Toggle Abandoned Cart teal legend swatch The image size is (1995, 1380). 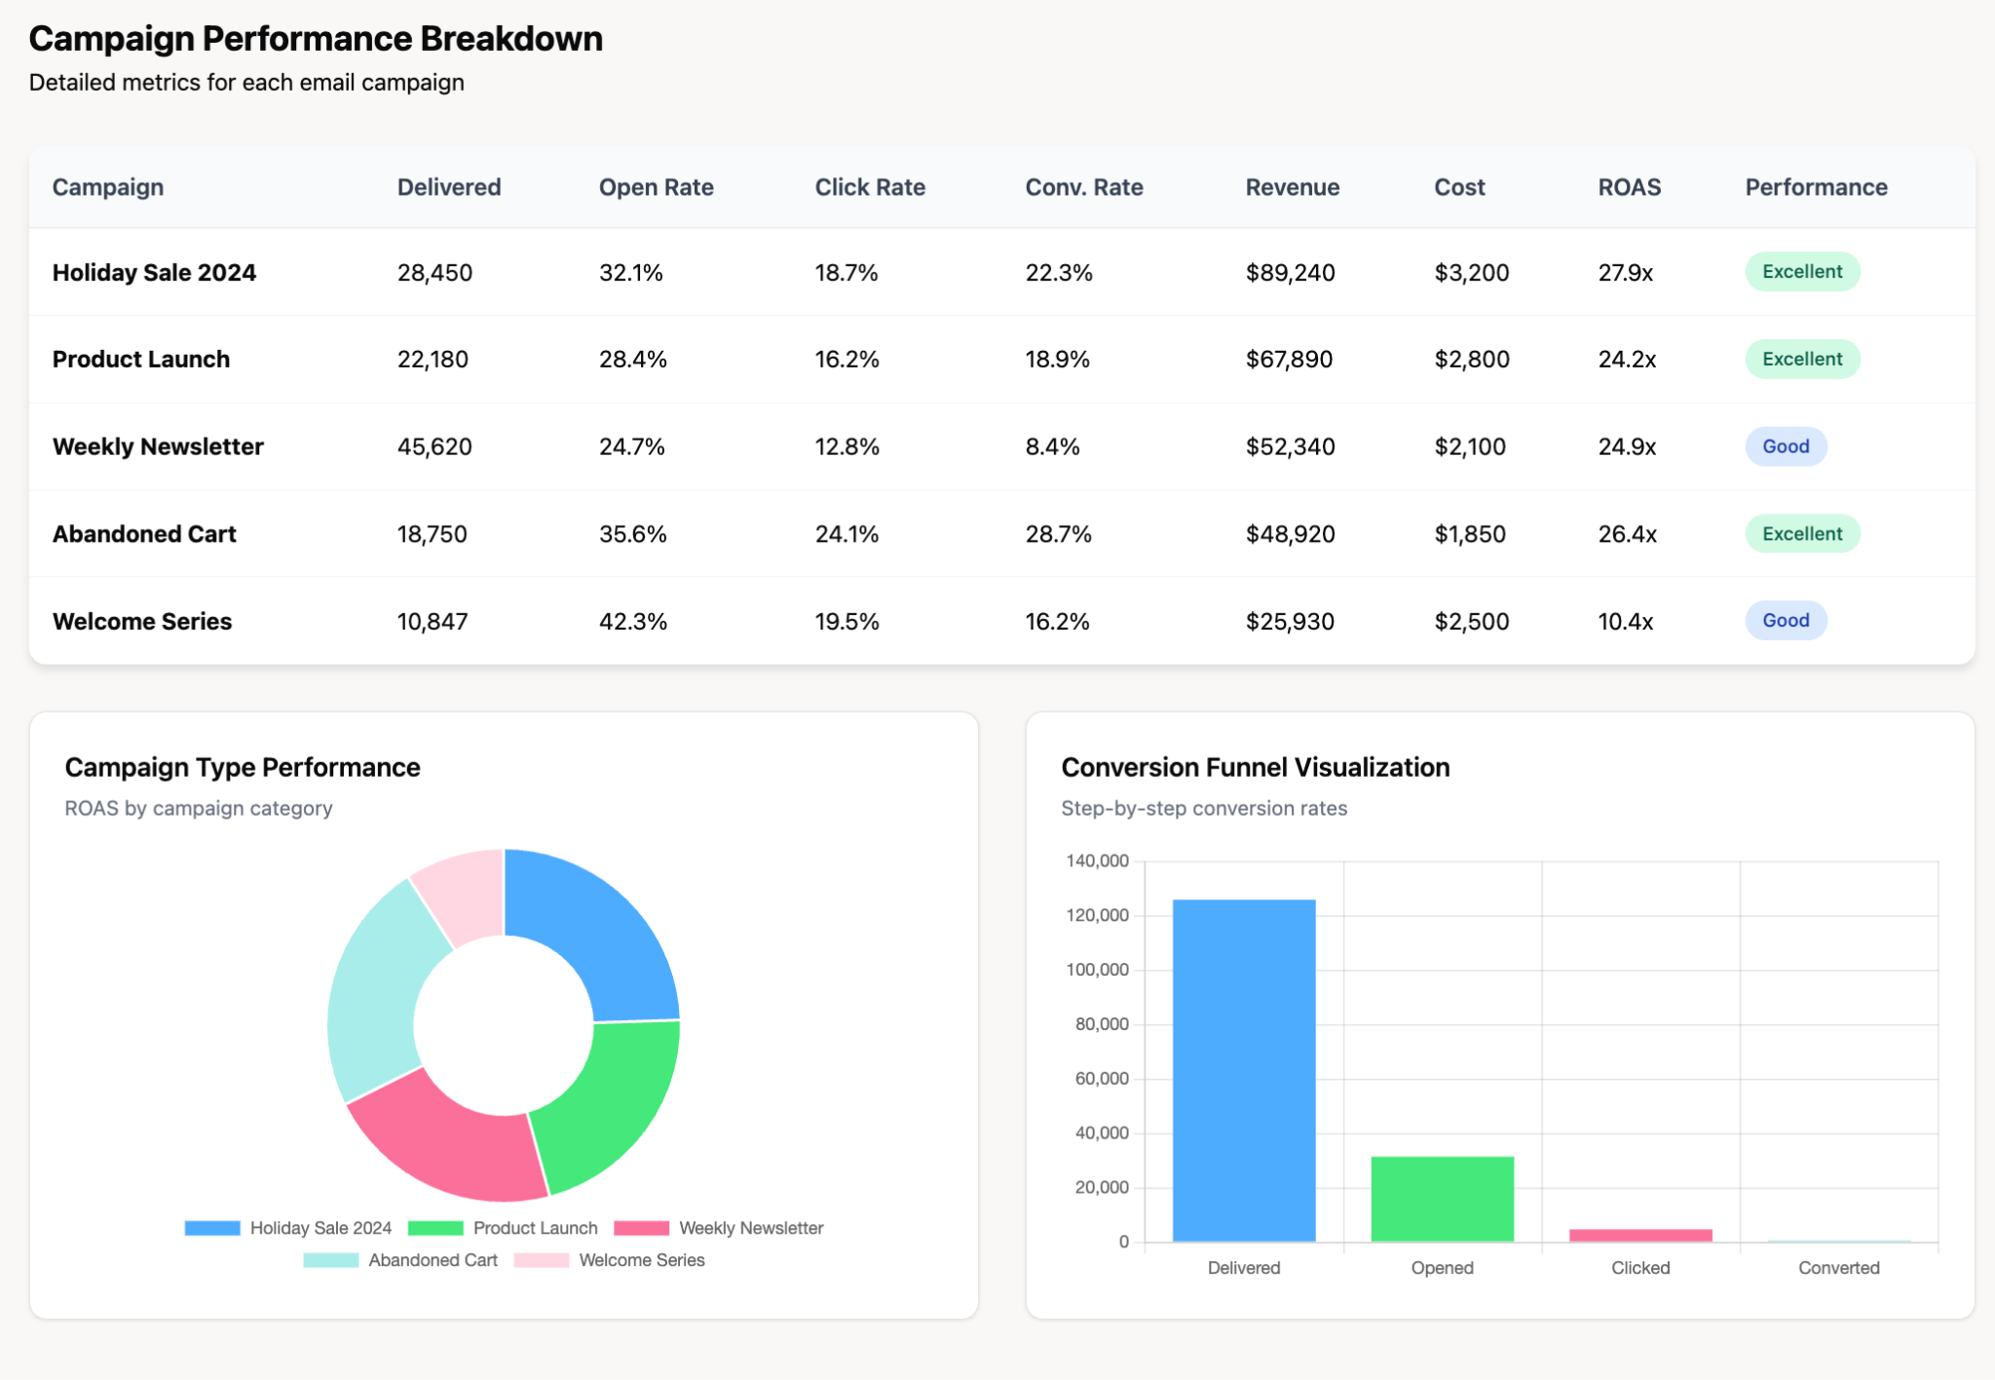331,1260
